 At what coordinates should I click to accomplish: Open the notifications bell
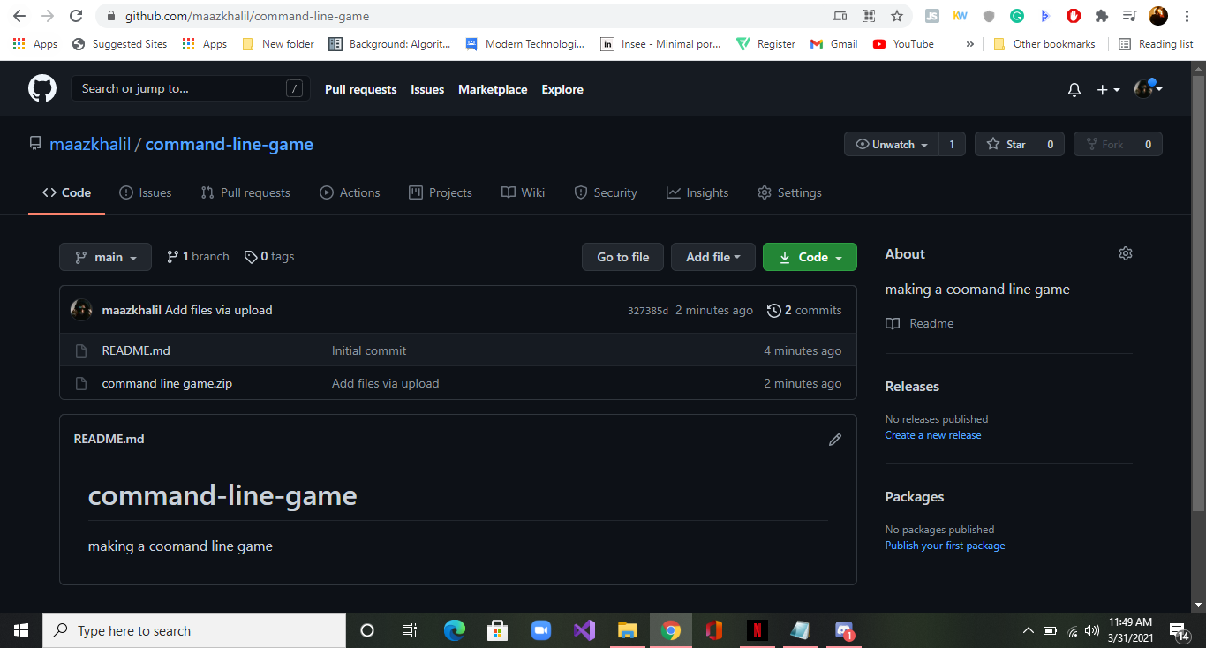(1074, 90)
